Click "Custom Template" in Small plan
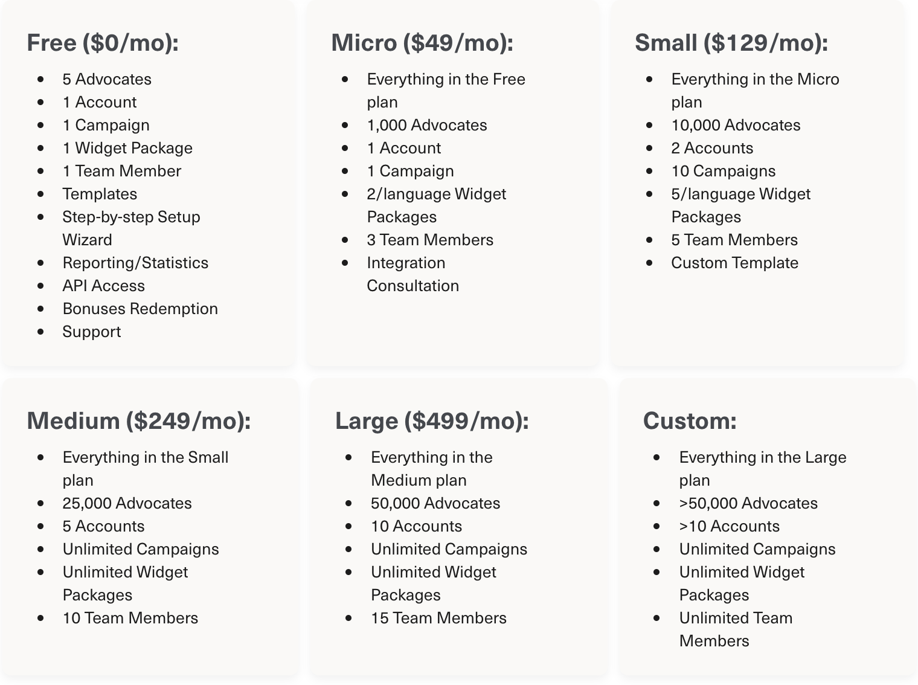 point(734,263)
